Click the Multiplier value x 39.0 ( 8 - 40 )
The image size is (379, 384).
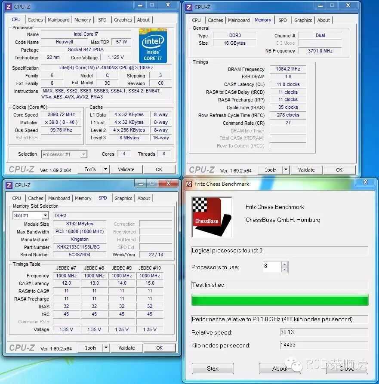61,122
